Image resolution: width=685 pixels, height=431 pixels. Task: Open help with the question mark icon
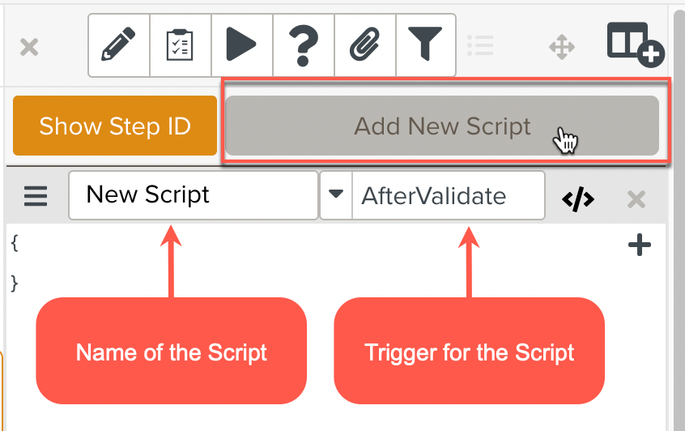coord(303,45)
